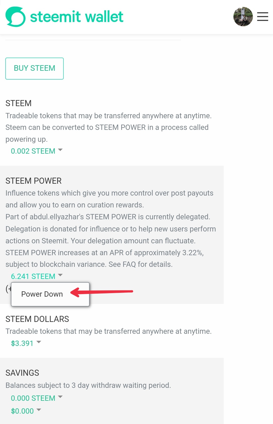Open the user profile avatar
The image size is (273, 424).
pos(243,17)
